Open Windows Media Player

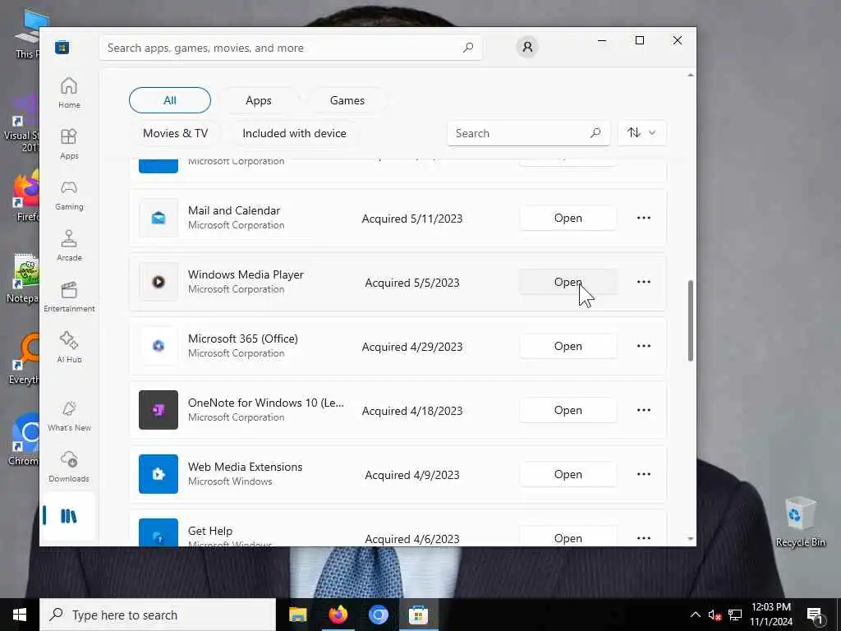coord(568,282)
